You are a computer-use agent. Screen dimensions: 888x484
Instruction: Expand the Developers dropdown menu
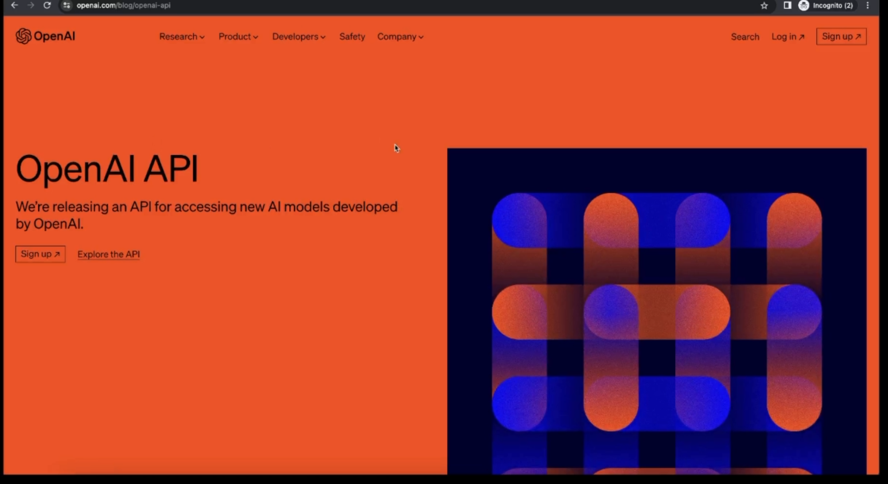(x=299, y=37)
